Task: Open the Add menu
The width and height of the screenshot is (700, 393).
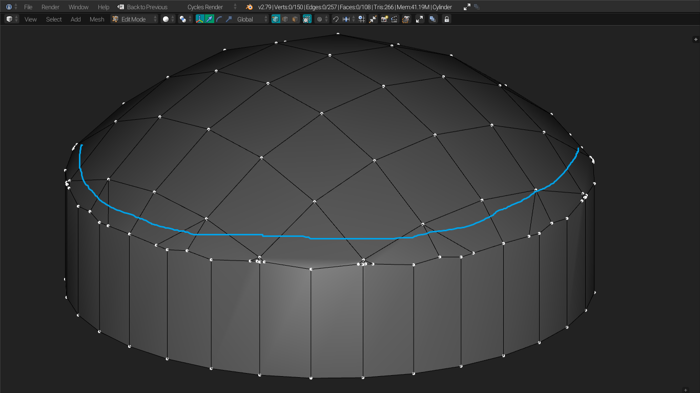Action: (x=76, y=19)
